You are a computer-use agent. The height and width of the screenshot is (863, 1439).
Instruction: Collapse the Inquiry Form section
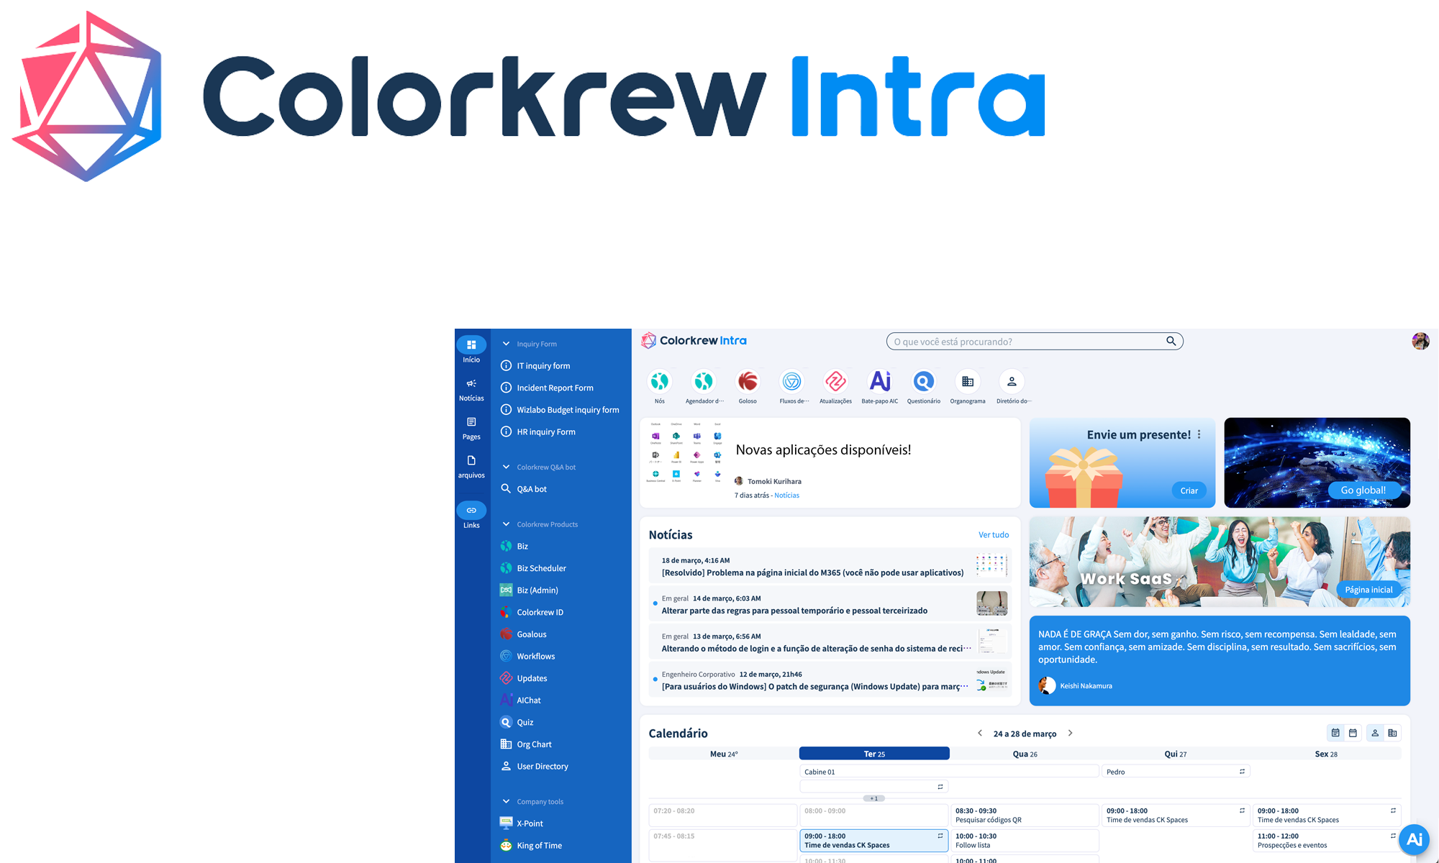click(x=506, y=344)
